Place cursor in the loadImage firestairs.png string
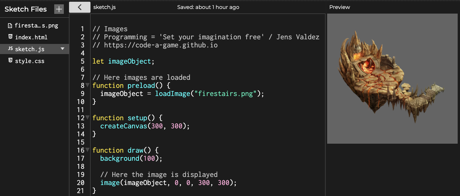Screen dimensions: 460x196 (225, 94)
